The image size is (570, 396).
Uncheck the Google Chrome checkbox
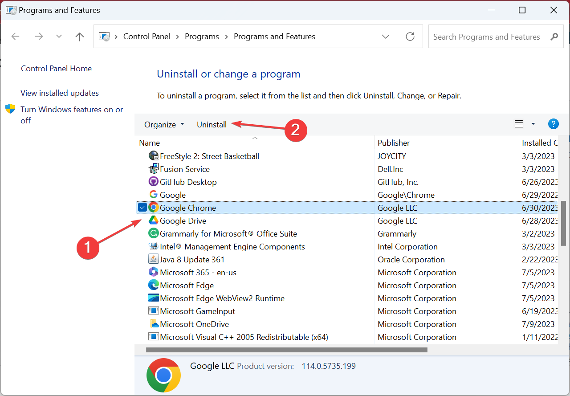(142, 207)
